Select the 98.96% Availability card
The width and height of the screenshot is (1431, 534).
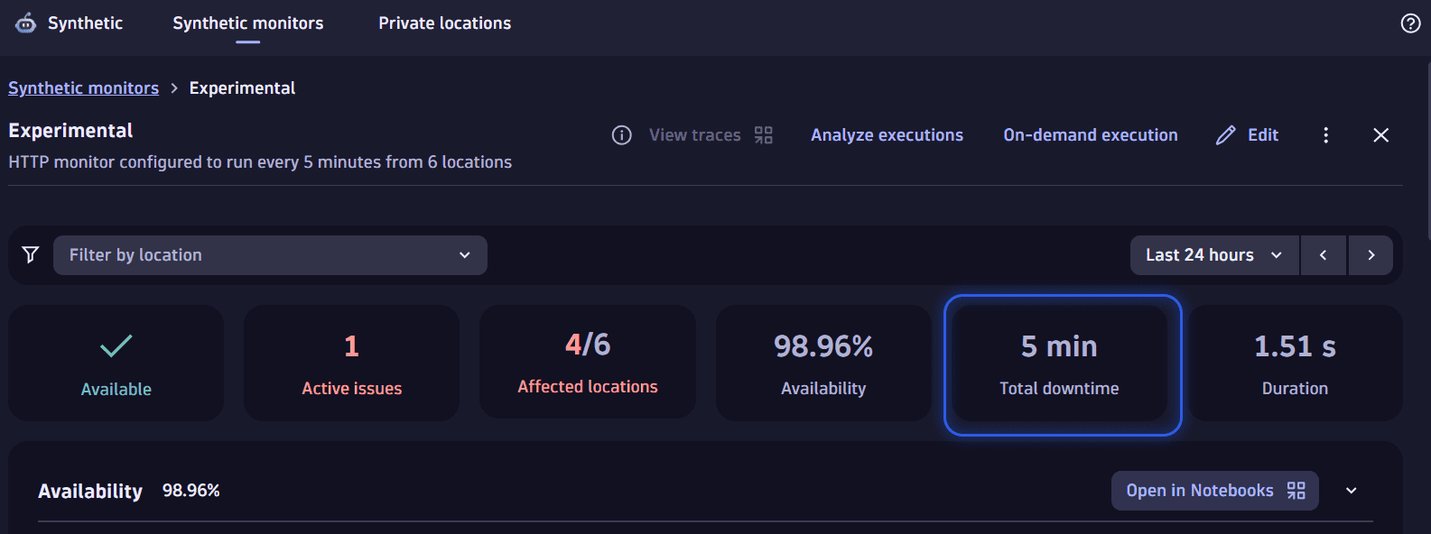coord(823,363)
